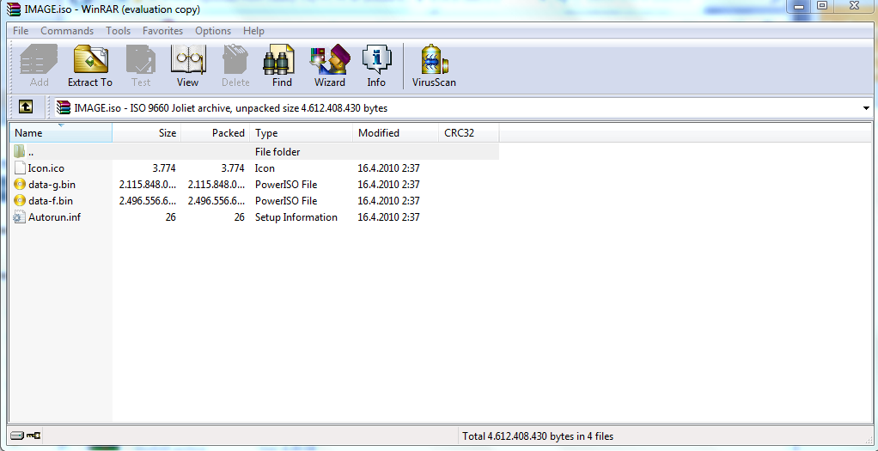Screen dimensions: 878x451
Task: Go up one folder level
Action: 25,107
